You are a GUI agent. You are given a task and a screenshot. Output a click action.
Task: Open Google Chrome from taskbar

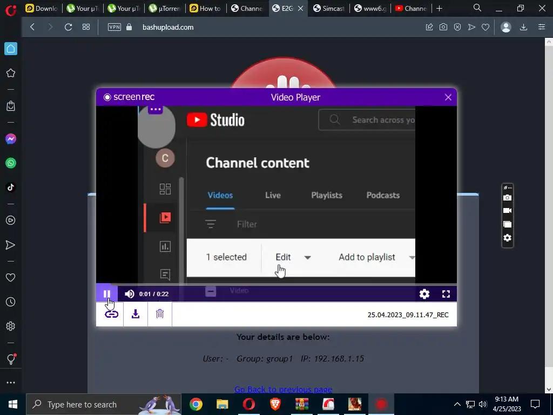196,404
